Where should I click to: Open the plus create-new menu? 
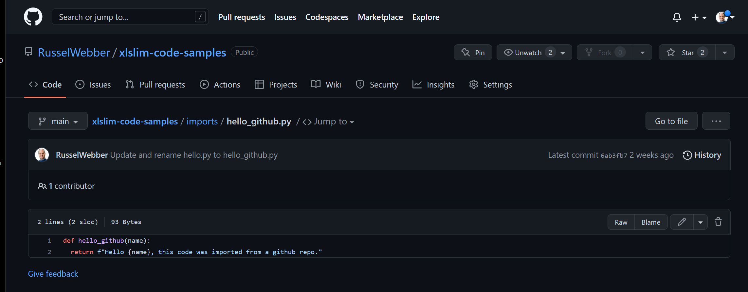(699, 17)
